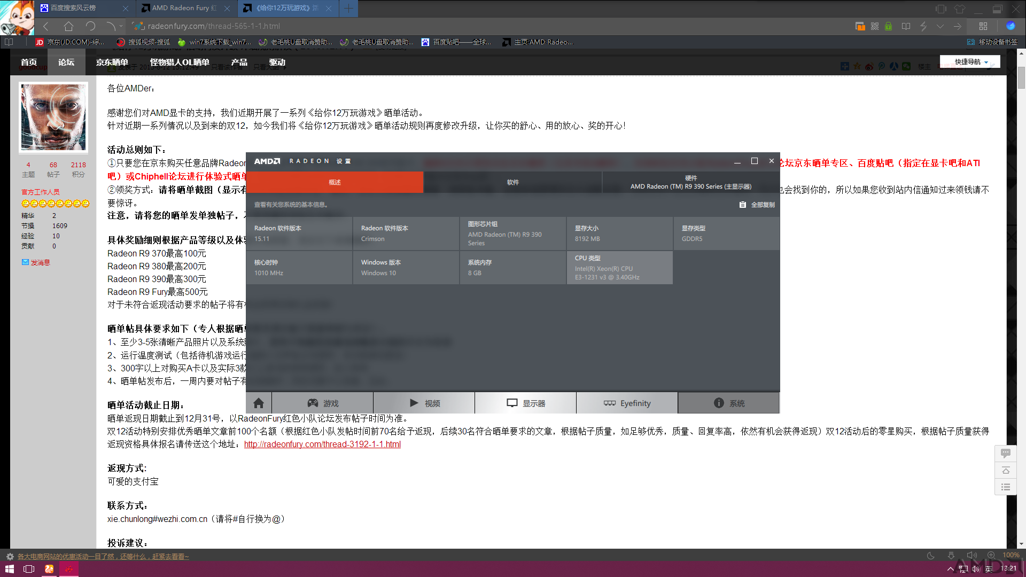Open 京东(JD.COM) bookmark
This screenshot has width=1026, height=577.
click(71, 42)
